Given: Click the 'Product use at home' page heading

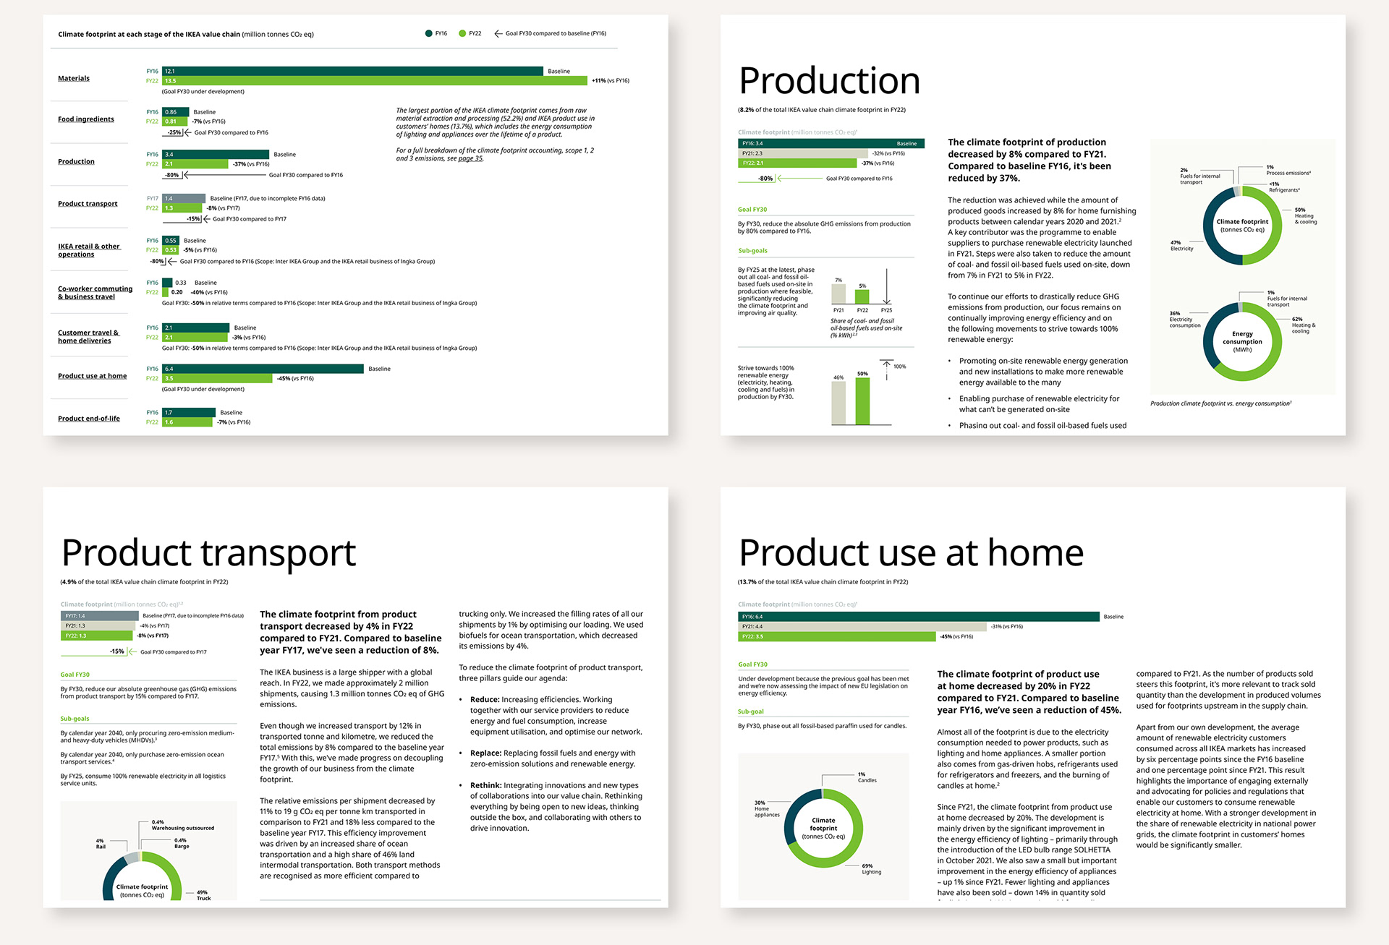Looking at the screenshot, I should (x=911, y=553).
